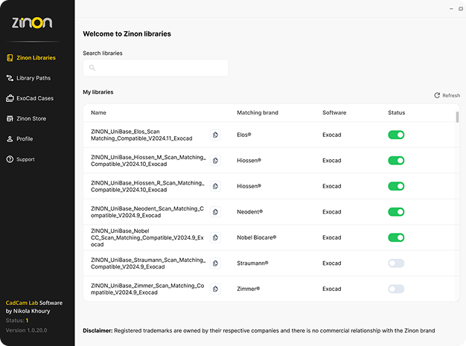Select ZINON_UniBase_Hiossen_R_Scan library name
The height and width of the screenshot is (346, 466).
[147, 186]
